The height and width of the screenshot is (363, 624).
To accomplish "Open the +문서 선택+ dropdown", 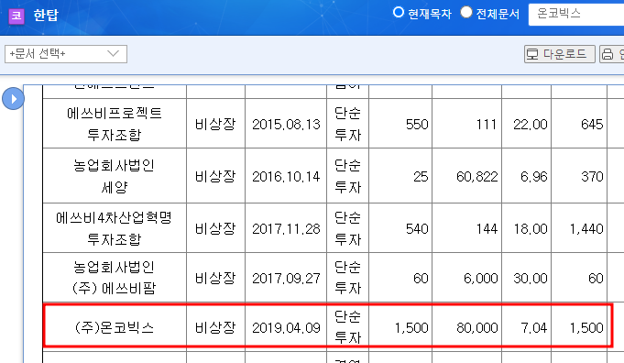I will 66,54.
